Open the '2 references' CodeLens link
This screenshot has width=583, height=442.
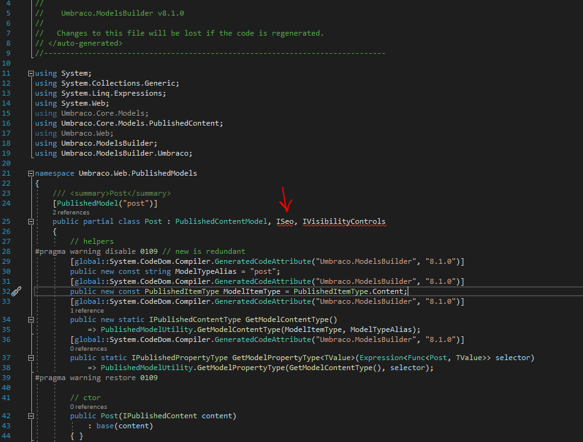pos(71,213)
